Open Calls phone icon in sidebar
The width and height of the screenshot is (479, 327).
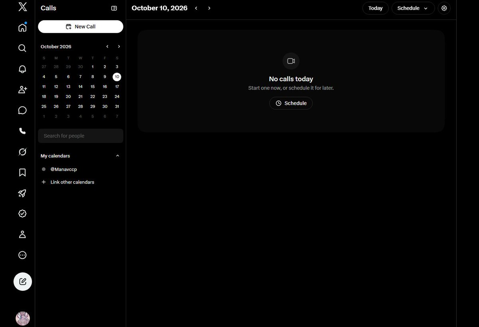(x=22, y=131)
